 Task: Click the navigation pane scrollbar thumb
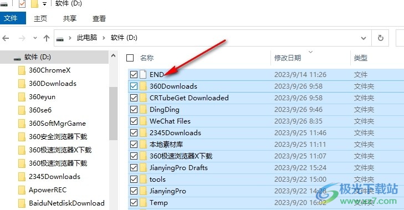(x=114, y=114)
